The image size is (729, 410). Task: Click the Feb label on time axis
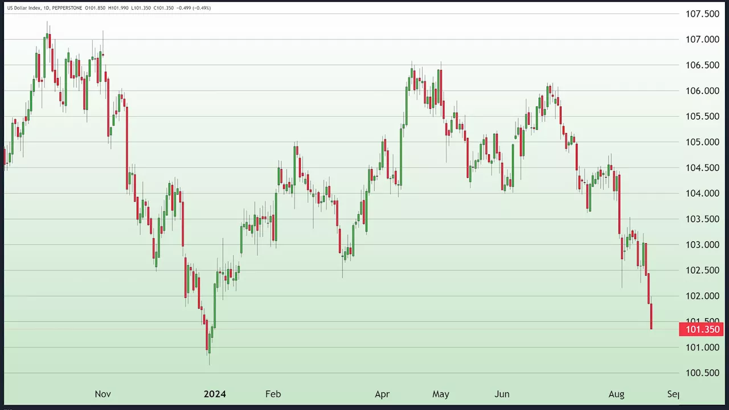click(273, 393)
